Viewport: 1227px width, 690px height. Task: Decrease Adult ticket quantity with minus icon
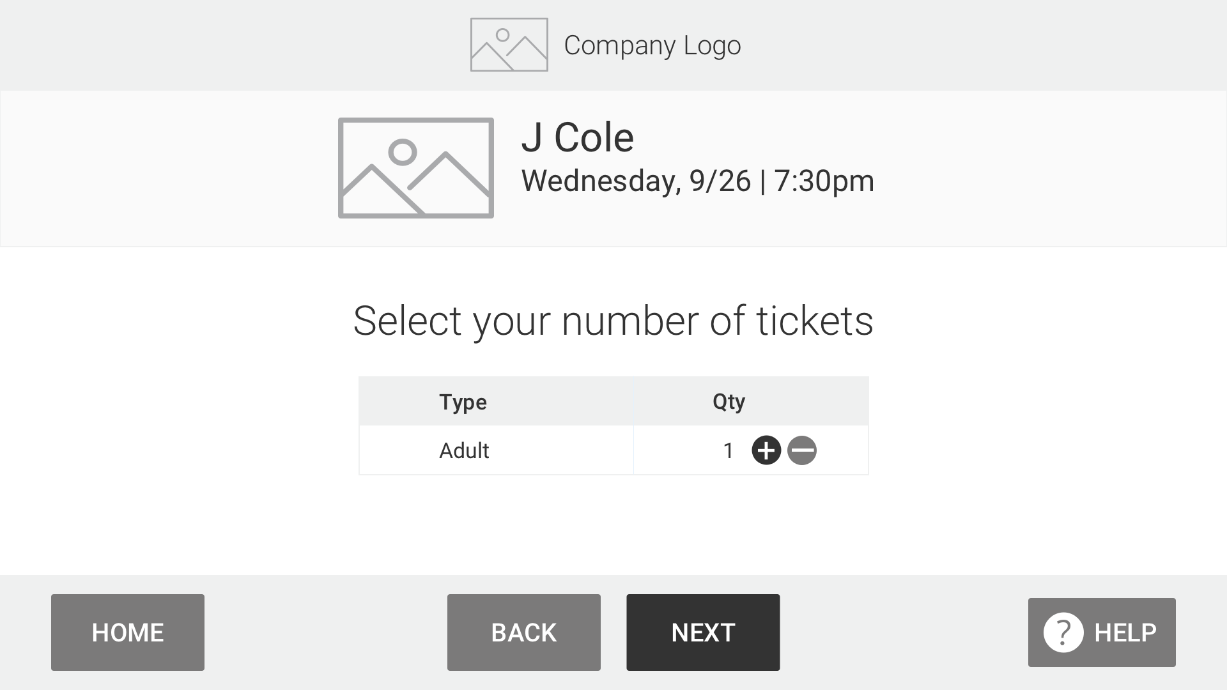pyautogui.click(x=802, y=450)
